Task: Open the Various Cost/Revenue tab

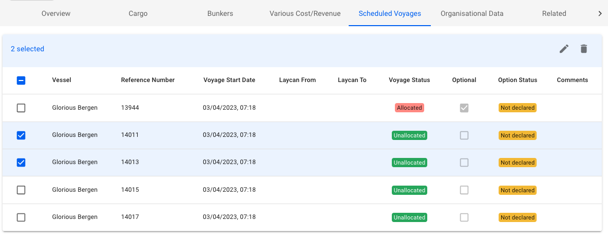Action: point(305,13)
